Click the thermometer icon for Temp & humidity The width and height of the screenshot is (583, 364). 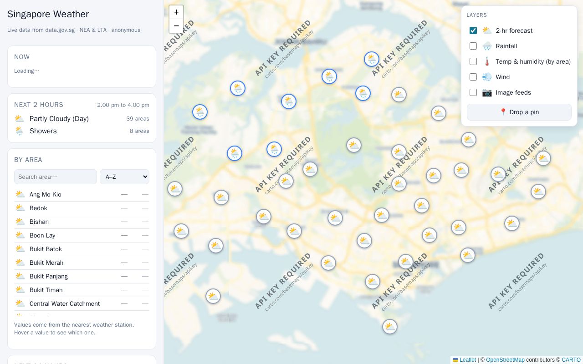487,61
